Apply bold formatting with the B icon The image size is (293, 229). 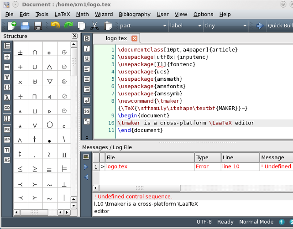pos(87,38)
